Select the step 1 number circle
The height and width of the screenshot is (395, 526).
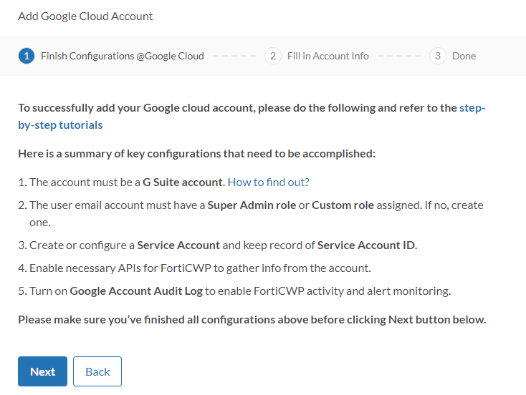(27, 56)
